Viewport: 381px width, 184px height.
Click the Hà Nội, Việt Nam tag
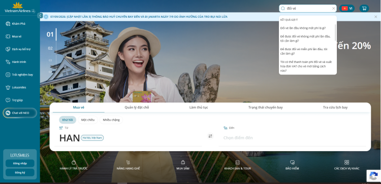pos(92,138)
